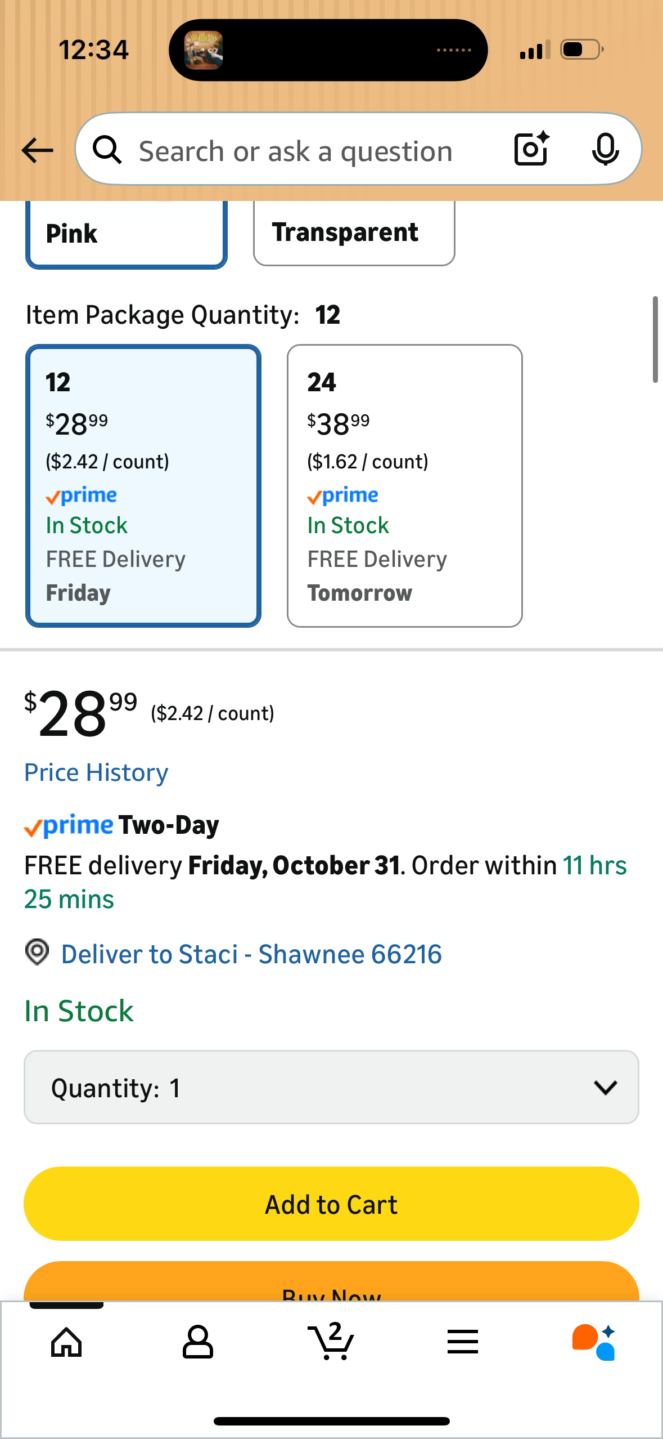Open the shopping cart icon
The height and width of the screenshot is (1439, 663).
coord(331,1341)
